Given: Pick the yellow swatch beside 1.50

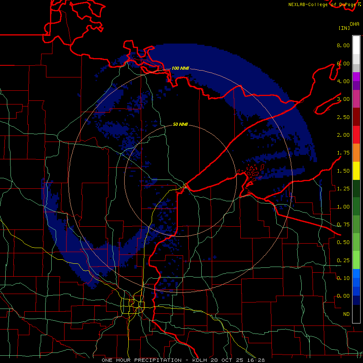Looking at the screenshot, I should pos(356,171).
